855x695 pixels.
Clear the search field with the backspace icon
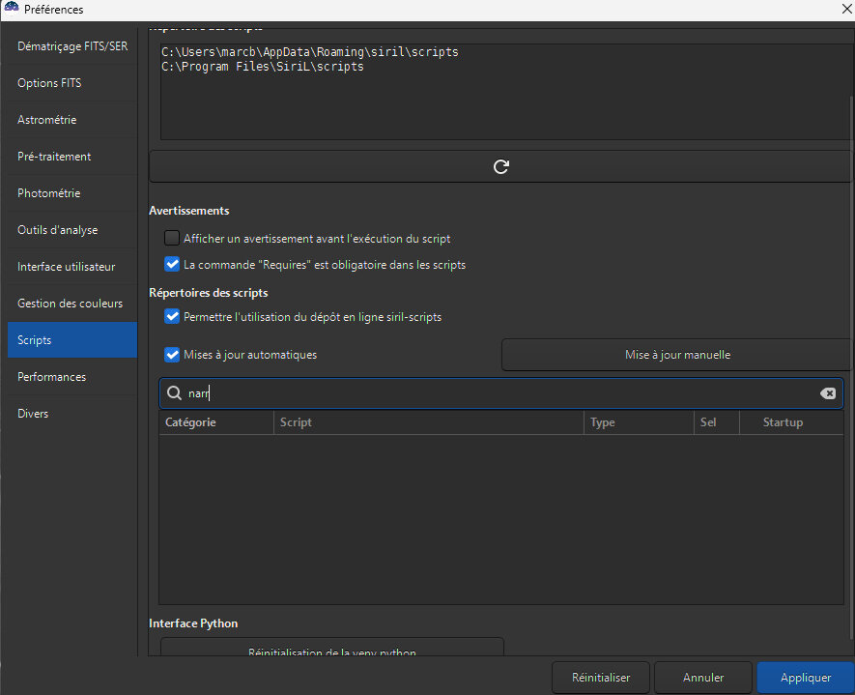click(x=827, y=393)
